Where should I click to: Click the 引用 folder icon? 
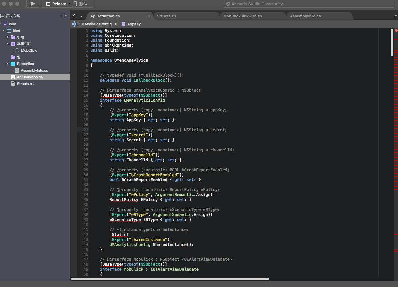pyautogui.click(x=13, y=37)
